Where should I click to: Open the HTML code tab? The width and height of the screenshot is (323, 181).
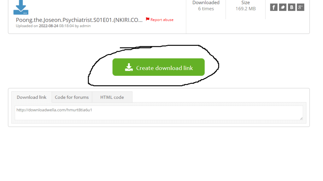tap(112, 97)
